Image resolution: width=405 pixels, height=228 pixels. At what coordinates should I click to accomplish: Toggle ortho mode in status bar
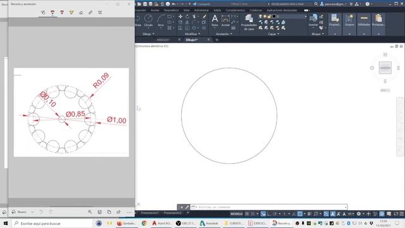point(269,214)
